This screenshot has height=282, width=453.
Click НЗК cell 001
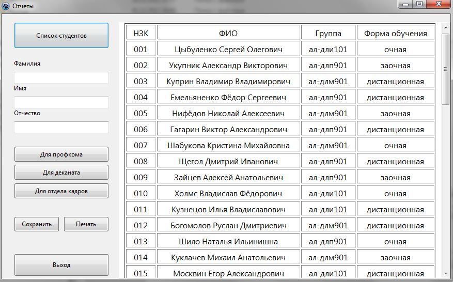(140, 50)
